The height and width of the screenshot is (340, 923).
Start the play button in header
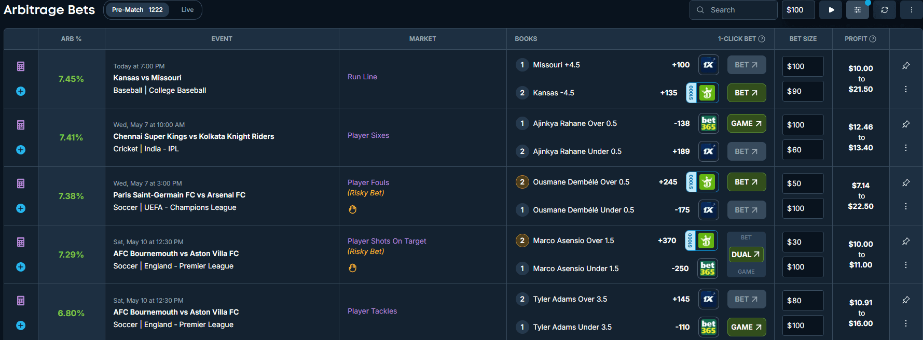pyautogui.click(x=831, y=10)
